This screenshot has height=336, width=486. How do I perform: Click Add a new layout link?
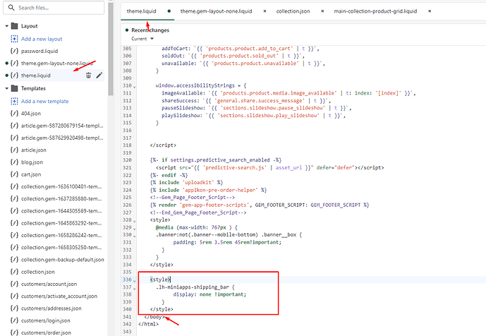(42, 39)
